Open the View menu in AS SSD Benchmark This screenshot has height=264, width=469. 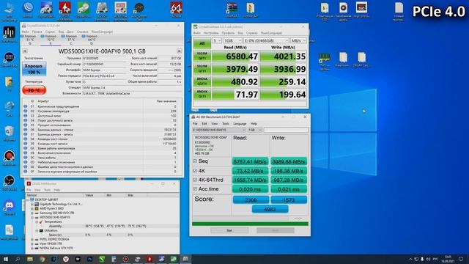pyautogui.click(x=215, y=124)
